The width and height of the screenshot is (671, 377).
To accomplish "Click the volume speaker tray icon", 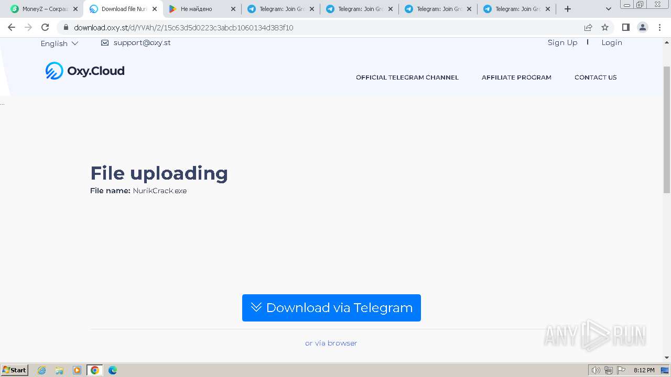I will pyautogui.click(x=596, y=370).
